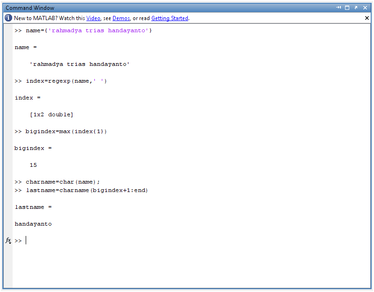Viewport: 374px width, 292px height.
Task: Click the info icon on the notification bar
Action: [8, 18]
